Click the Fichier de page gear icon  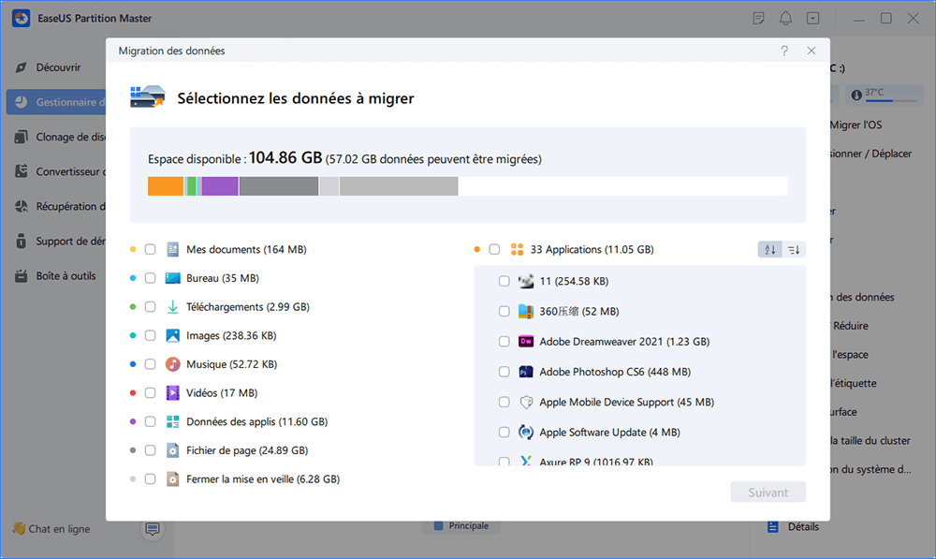pos(172,450)
